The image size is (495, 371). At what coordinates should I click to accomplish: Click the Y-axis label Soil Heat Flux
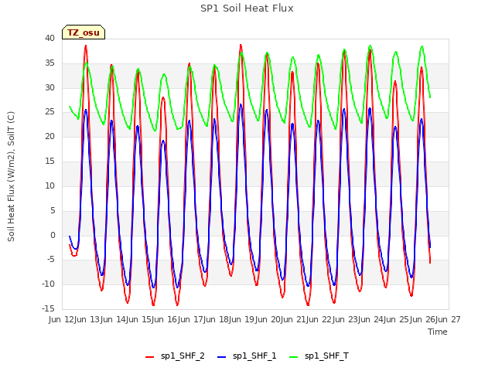tap(11, 176)
